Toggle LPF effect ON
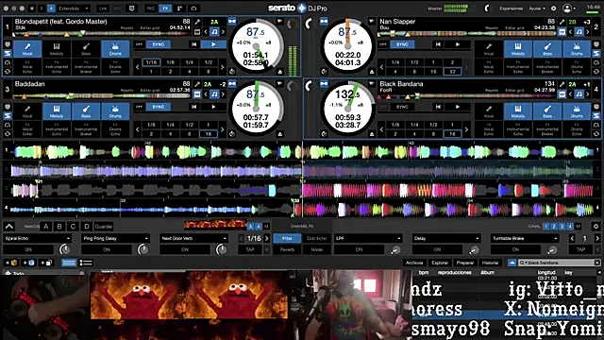 (359, 249)
